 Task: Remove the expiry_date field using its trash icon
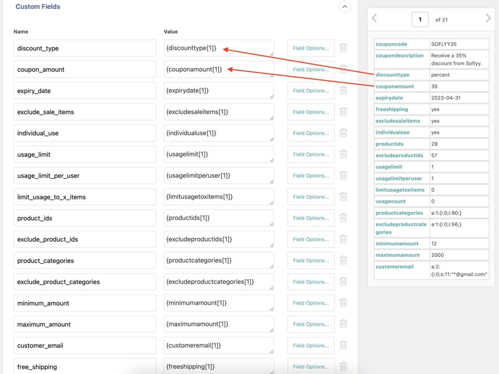click(343, 90)
